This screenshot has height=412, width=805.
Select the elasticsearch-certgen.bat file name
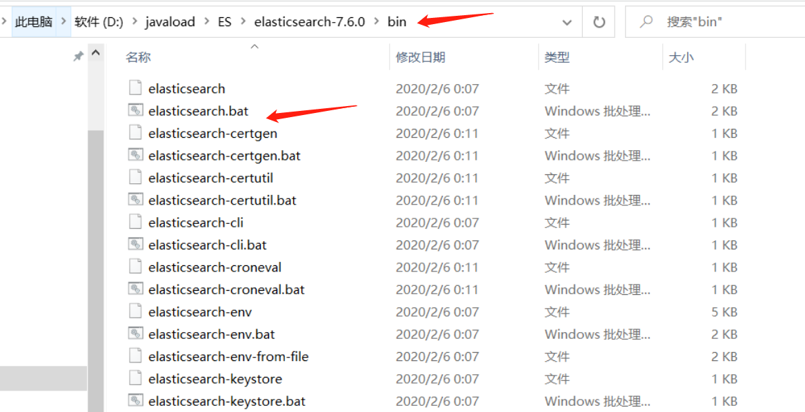224,156
